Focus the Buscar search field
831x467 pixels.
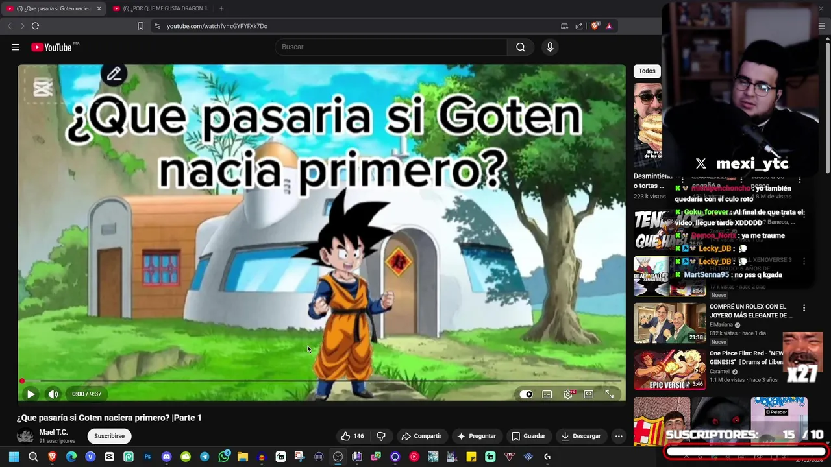(391, 47)
